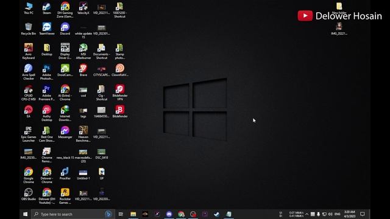
Task: Open the volume control in system tray
Action: (x=330, y=214)
